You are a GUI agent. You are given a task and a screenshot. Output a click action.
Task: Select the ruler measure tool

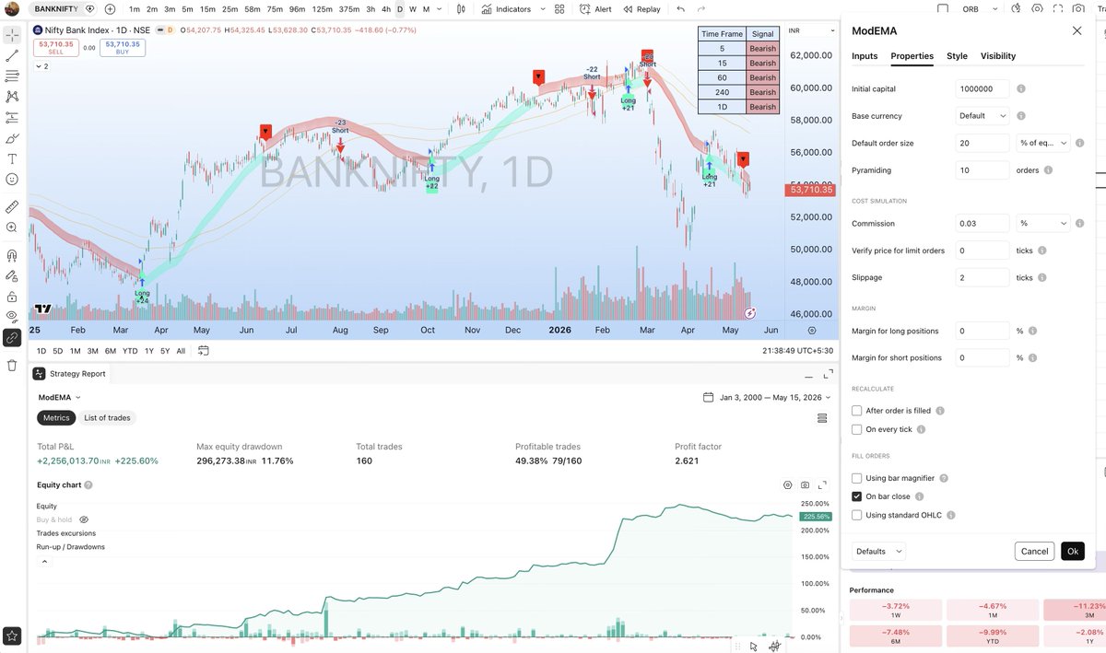tap(12, 206)
